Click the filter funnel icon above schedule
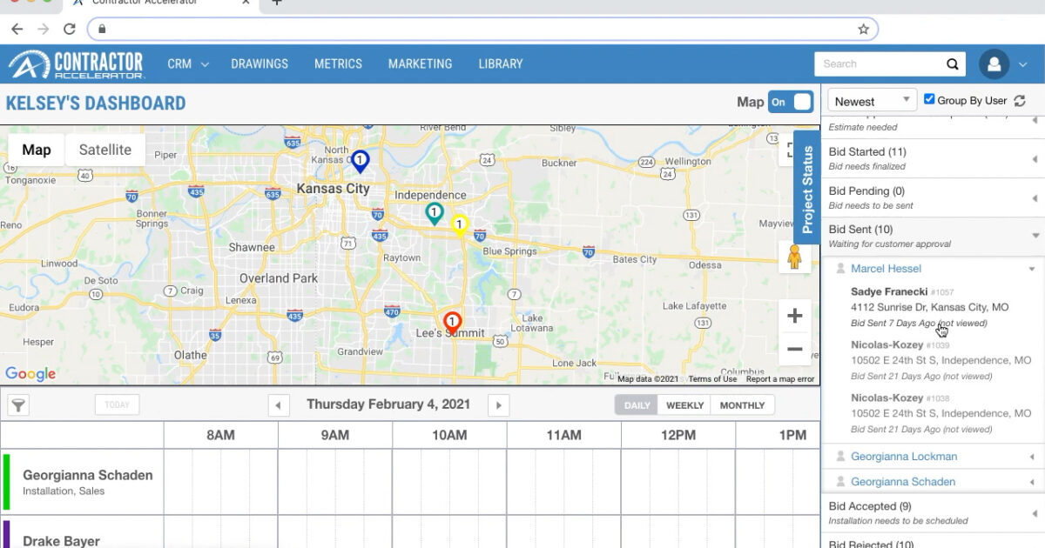This screenshot has height=548, width=1045. (x=17, y=405)
